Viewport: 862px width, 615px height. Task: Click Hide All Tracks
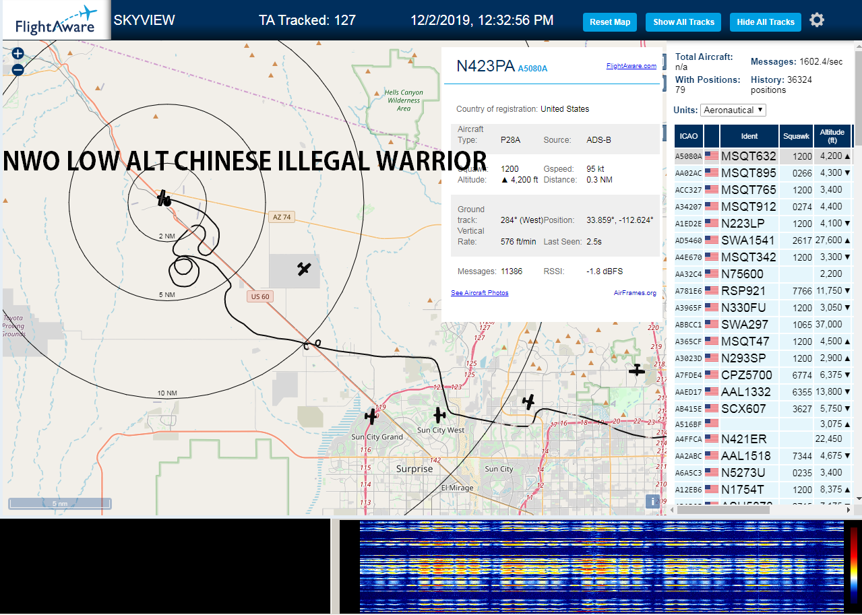(766, 22)
